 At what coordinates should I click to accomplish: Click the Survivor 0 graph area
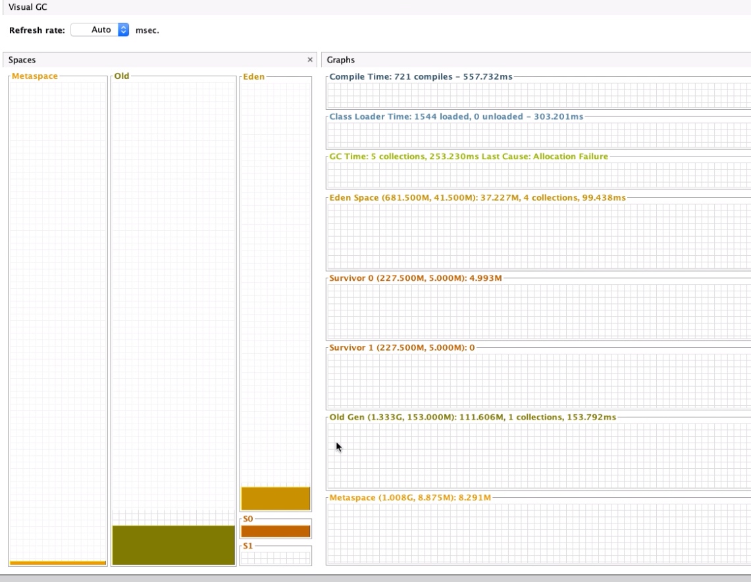[537, 311]
